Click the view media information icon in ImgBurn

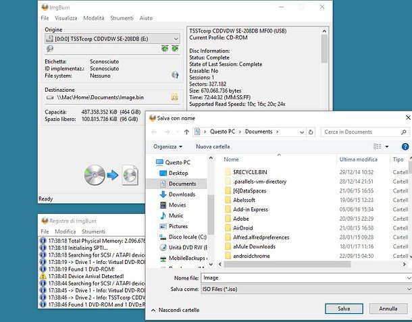(50, 49)
